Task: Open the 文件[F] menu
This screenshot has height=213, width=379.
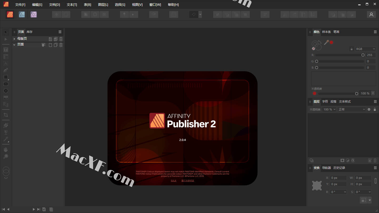Action: (20, 5)
